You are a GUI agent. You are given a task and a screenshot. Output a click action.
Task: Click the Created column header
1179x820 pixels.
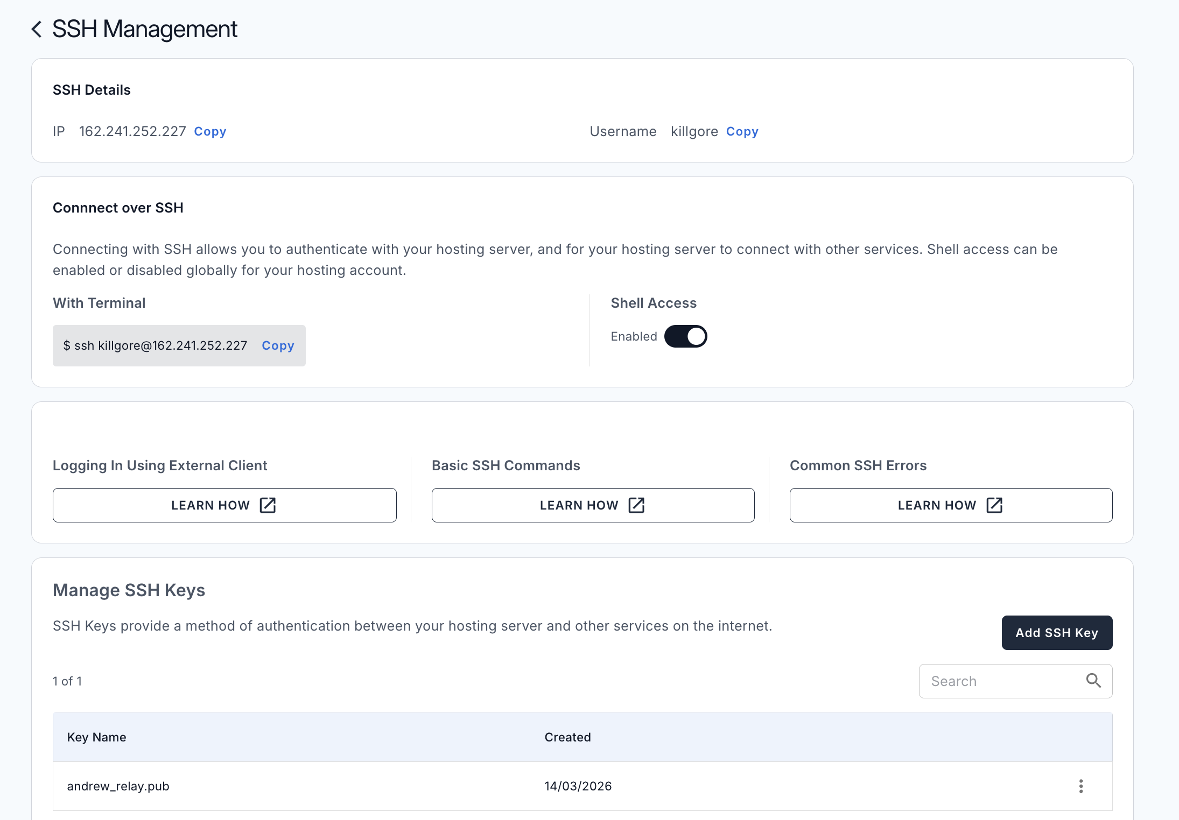(x=567, y=737)
